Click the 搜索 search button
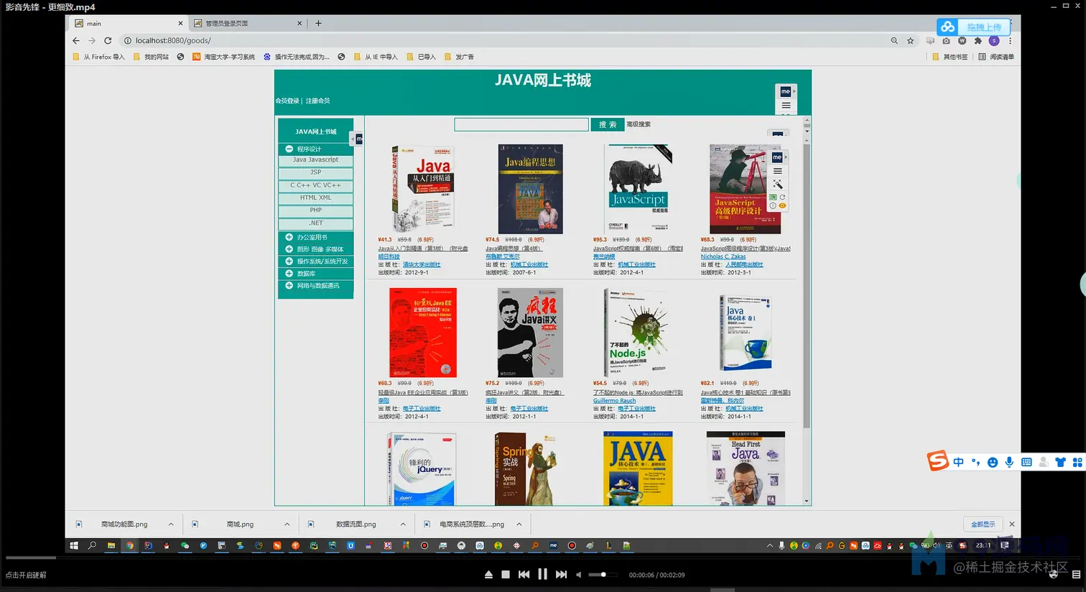1086x592 pixels. 608,124
